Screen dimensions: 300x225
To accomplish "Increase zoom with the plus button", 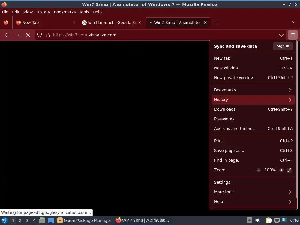I will pyautogui.click(x=281, y=170).
